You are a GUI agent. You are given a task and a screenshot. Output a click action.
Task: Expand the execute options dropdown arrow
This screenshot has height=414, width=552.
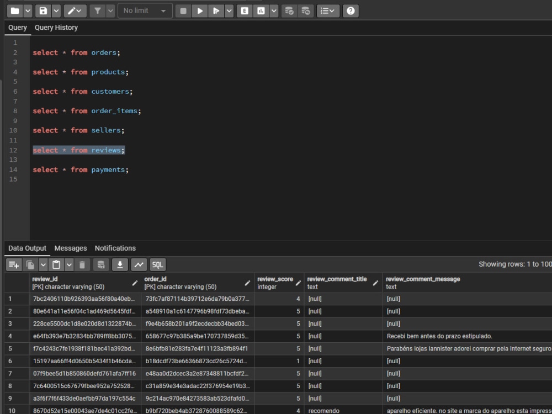(229, 11)
